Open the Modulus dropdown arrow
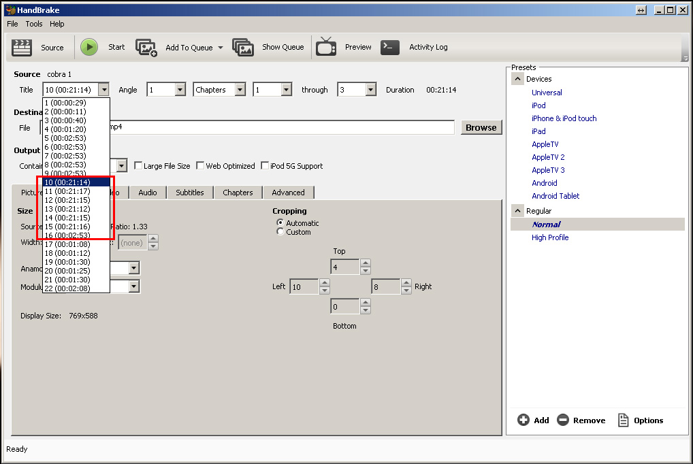This screenshot has height=464, width=693. (x=134, y=286)
